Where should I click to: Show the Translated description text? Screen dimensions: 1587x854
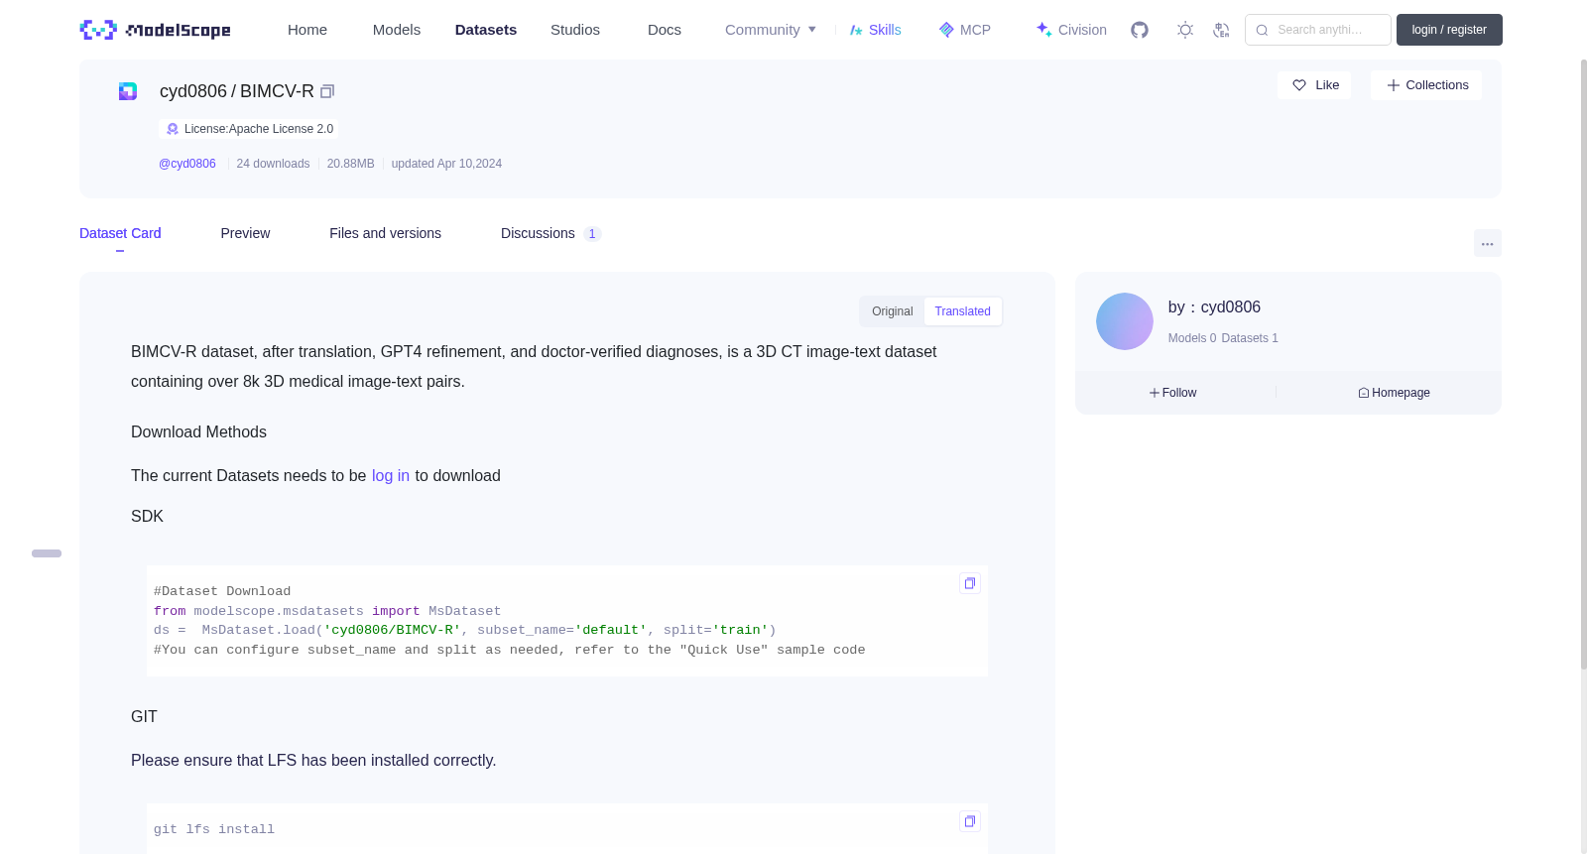[x=962, y=311]
